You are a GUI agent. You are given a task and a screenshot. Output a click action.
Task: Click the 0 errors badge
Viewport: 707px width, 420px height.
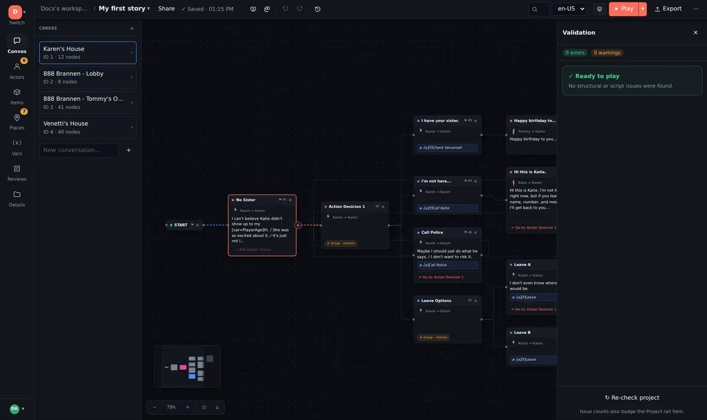click(x=575, y=53)
